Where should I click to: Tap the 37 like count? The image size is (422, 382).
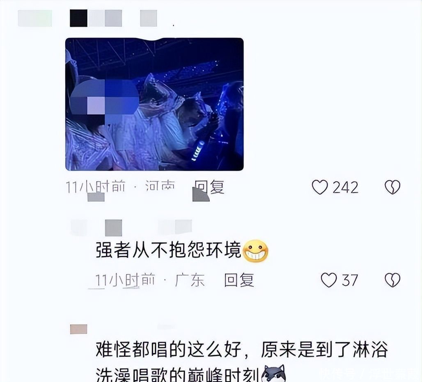[x=350, y=280]
